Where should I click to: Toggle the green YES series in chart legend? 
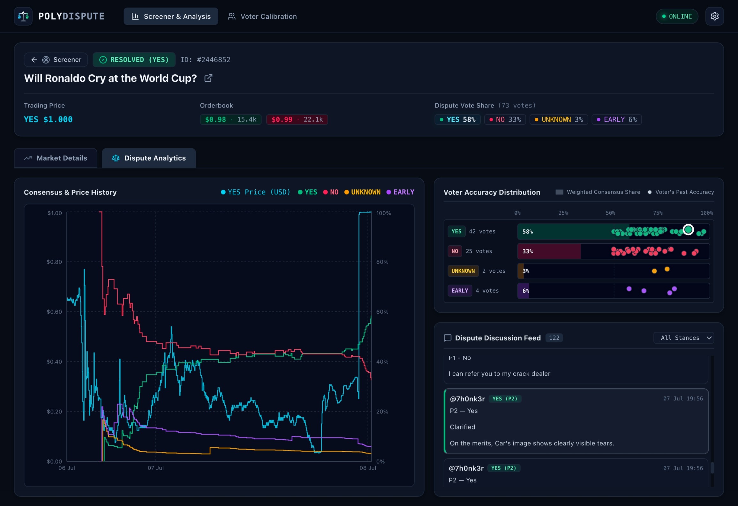coord(308,192)
